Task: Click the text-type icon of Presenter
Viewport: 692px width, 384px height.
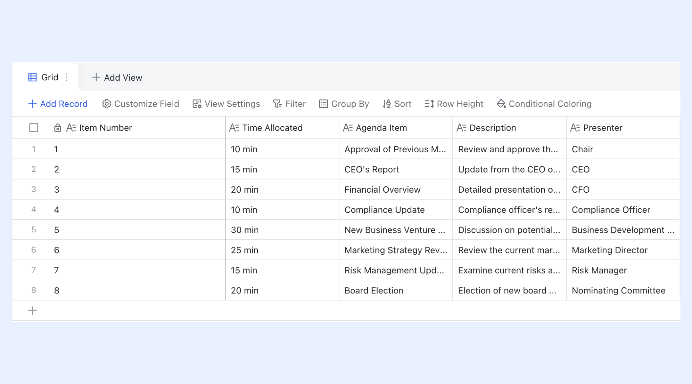Action: [x=575, y=128]
